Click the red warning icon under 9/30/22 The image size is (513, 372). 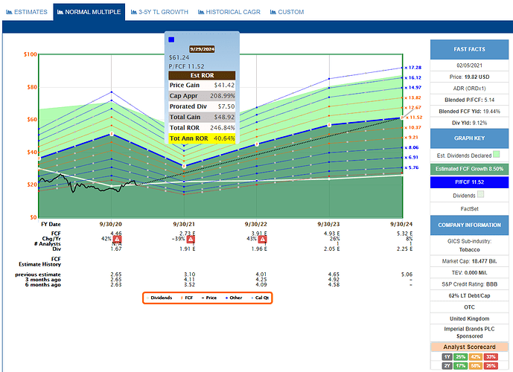262,240
